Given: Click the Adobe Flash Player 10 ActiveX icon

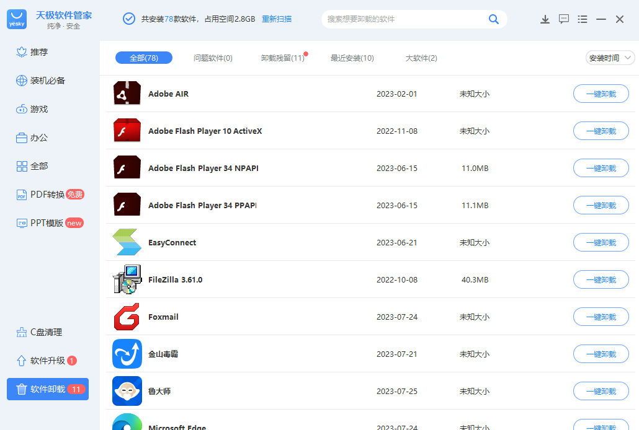Looking at the screenshot, I should pos(127,130).
